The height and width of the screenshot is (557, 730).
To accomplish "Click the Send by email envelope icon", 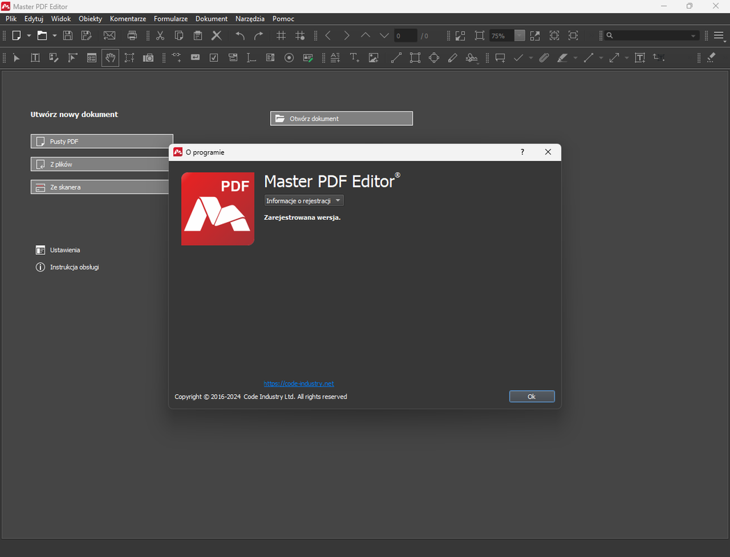I will (x=109, y=36).
